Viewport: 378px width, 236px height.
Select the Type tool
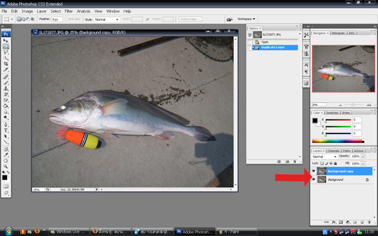click(x=6, y=130)
